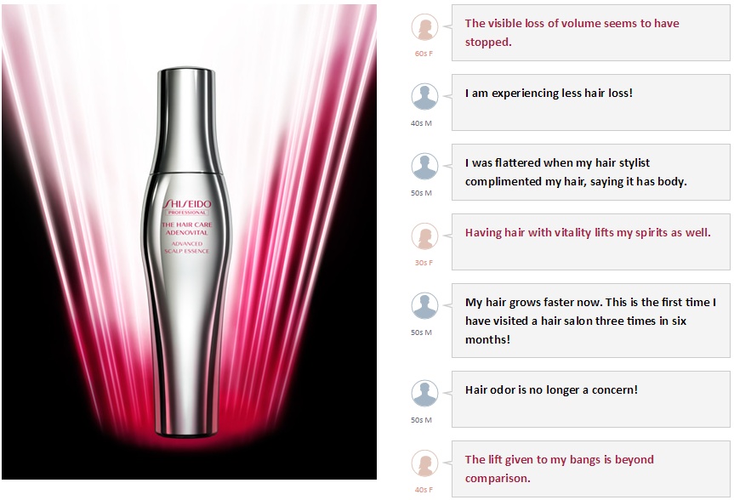Click the 30s F female avatar icon
The image size is (734, 500).
click(x=424, y=236)
